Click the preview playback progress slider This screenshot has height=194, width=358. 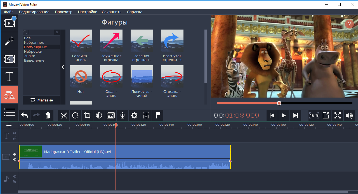pyautogui.click(x=284, y=103)
